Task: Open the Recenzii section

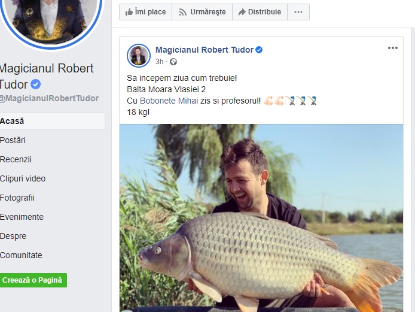Action: pos(16,159)
